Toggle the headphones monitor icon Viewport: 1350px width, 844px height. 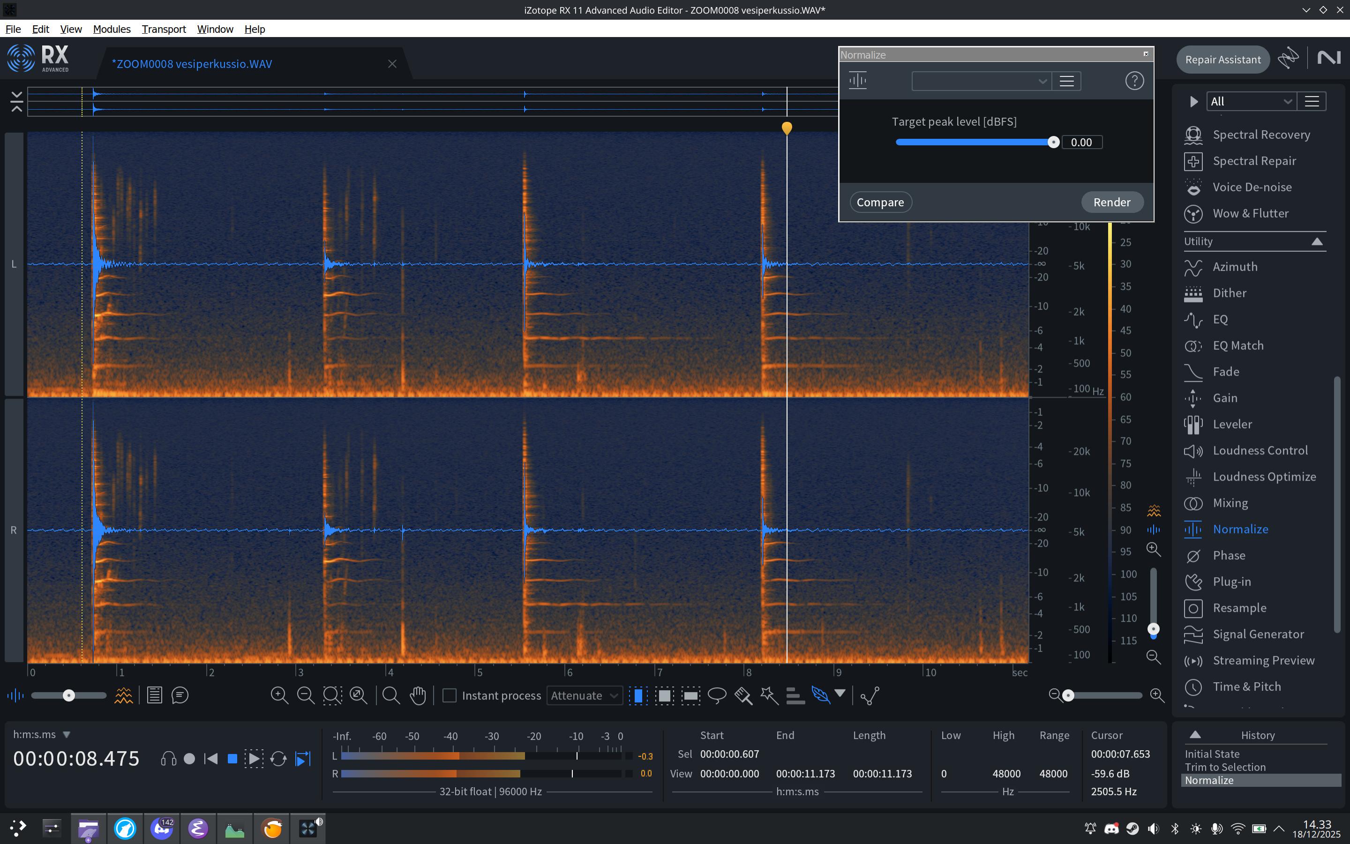(168, 759)
